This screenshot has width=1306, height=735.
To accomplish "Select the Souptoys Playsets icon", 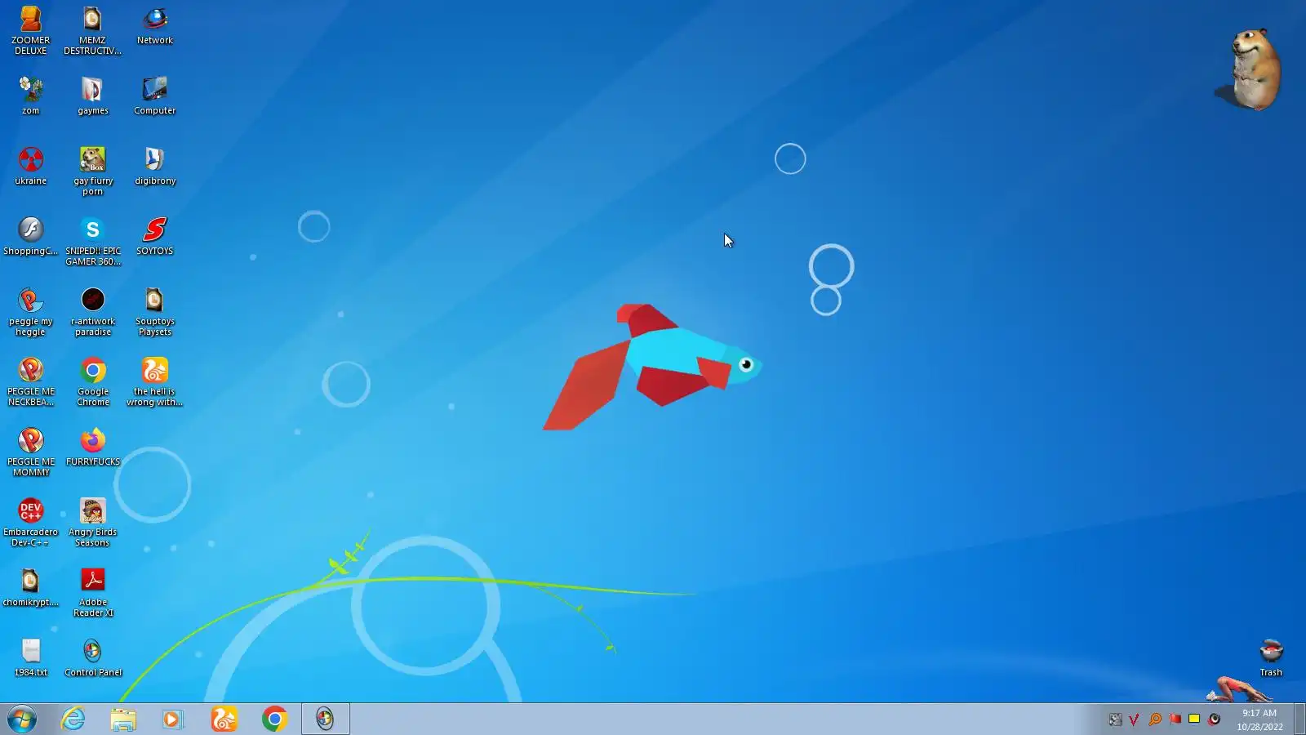I will tap(154, 311).
